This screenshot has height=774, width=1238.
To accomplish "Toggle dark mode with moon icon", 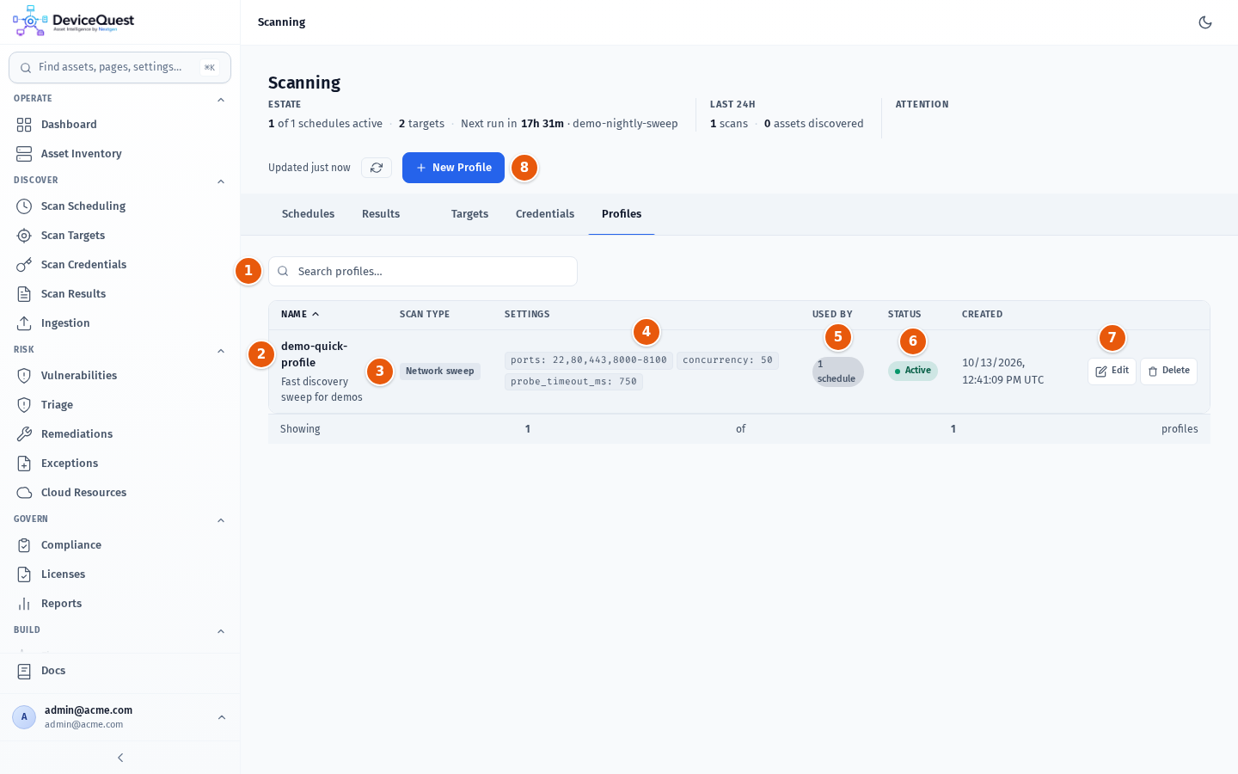I will (1205, 22).
